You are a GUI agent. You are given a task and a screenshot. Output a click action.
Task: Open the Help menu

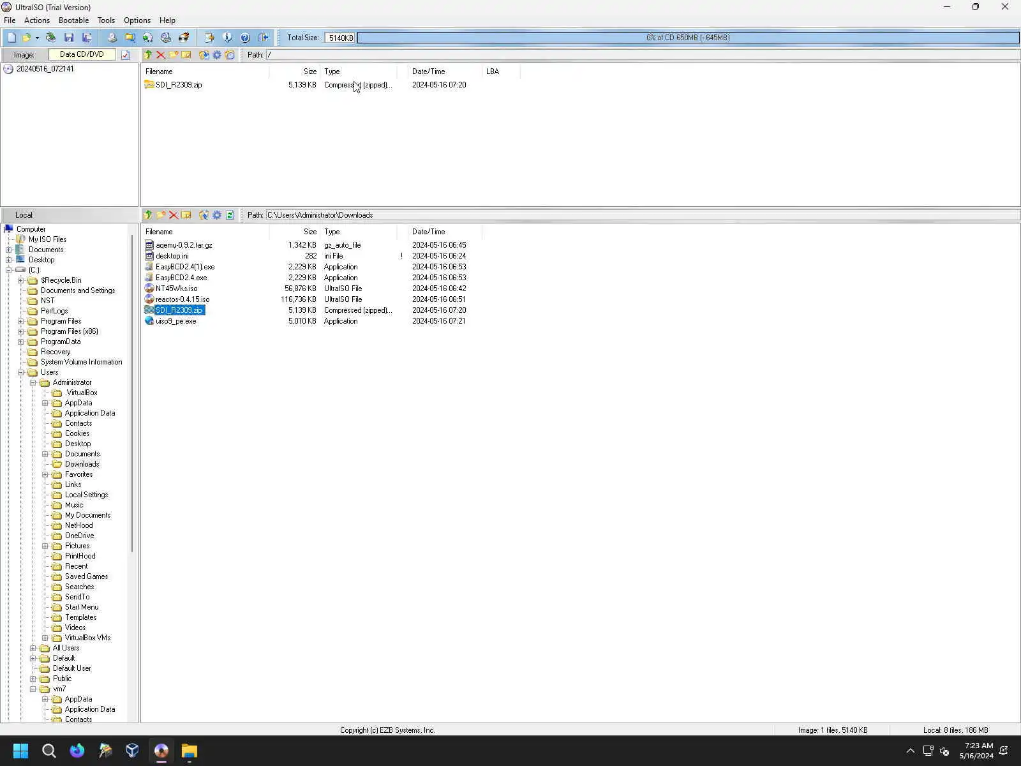coord(167,20)
